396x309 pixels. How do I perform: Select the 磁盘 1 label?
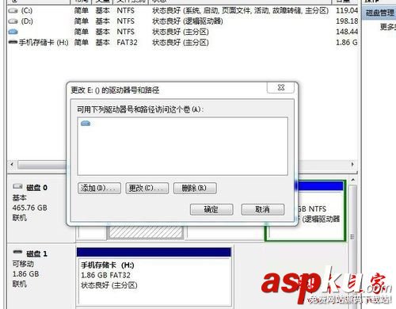tap(36, 254)
